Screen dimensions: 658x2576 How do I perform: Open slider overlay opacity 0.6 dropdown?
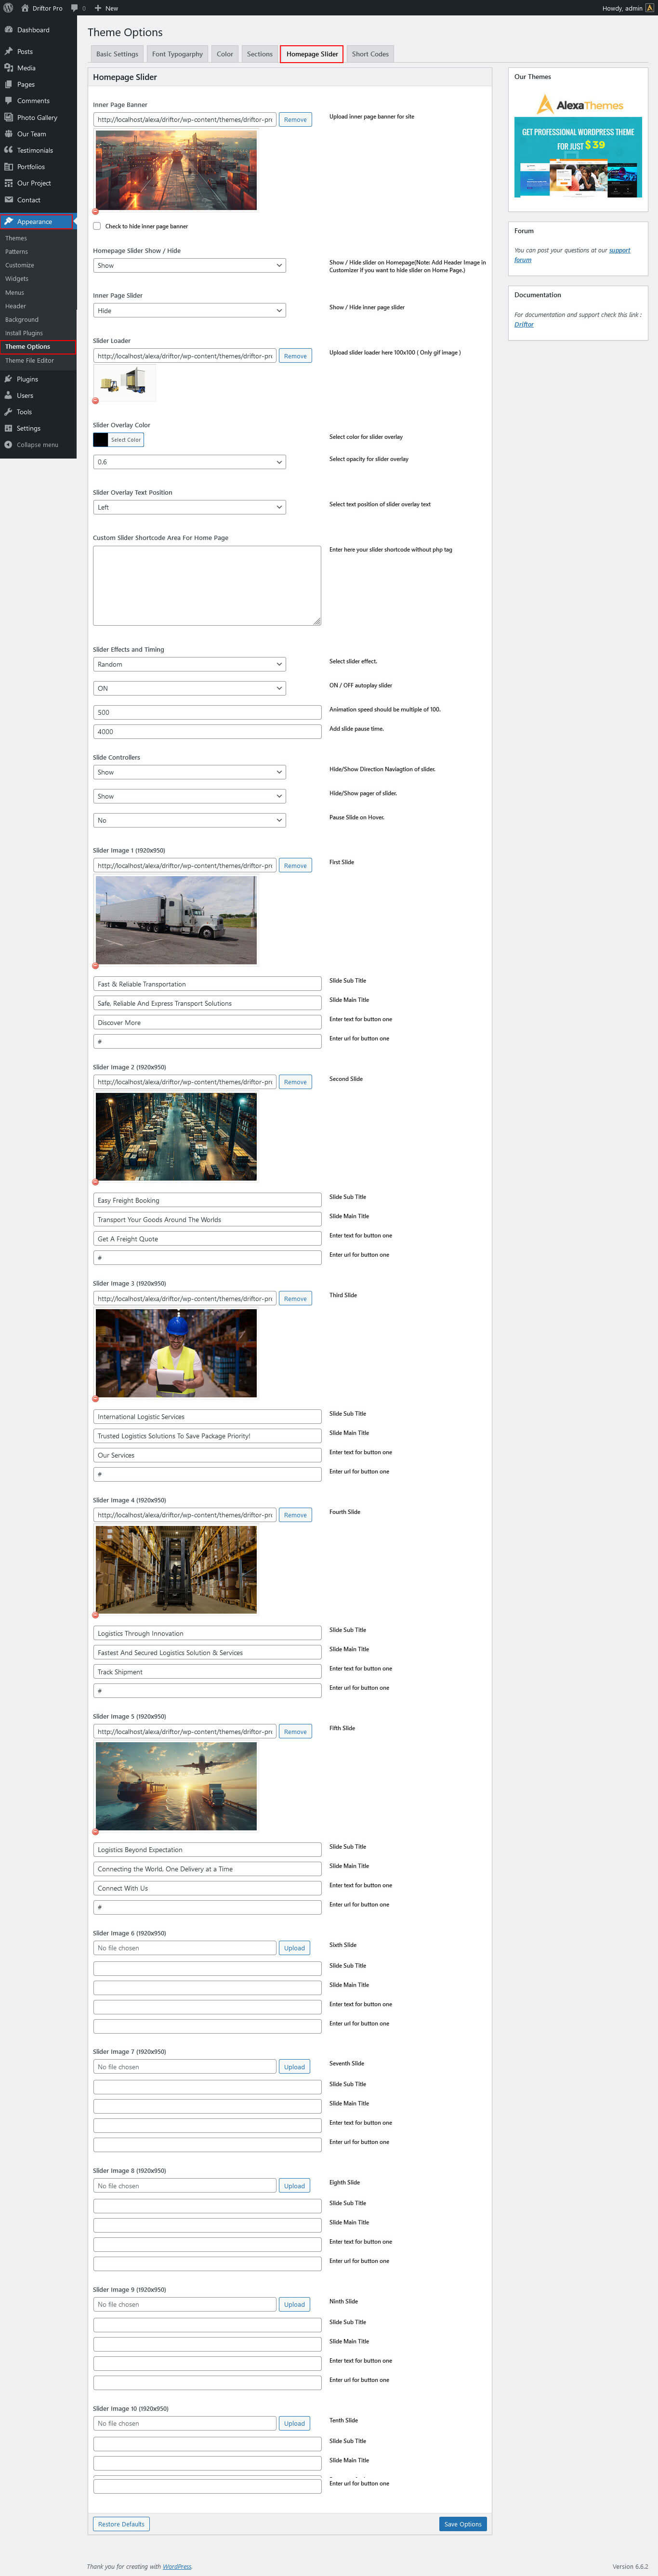pyautogui.click(x=189, y=462)
